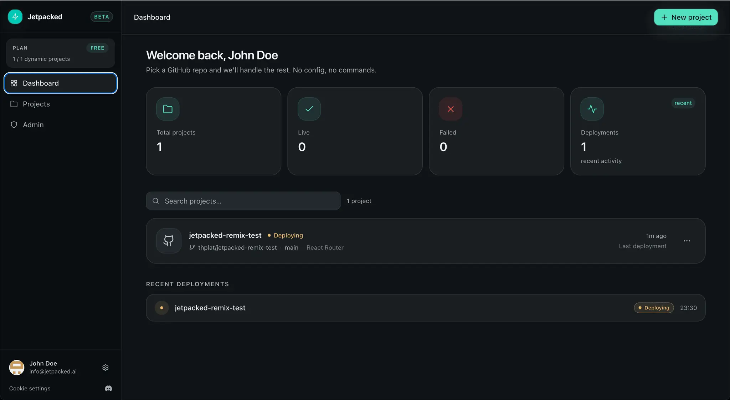Viewport: 730px width, 400px height.
Task: Click the New project button
Action: [686, 17]
